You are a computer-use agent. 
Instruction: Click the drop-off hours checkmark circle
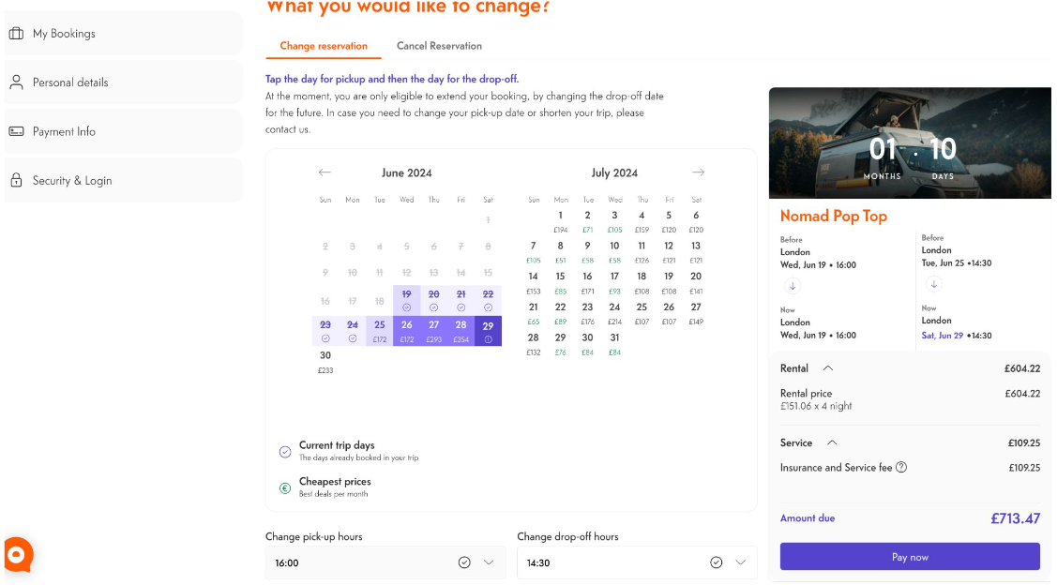717,562
